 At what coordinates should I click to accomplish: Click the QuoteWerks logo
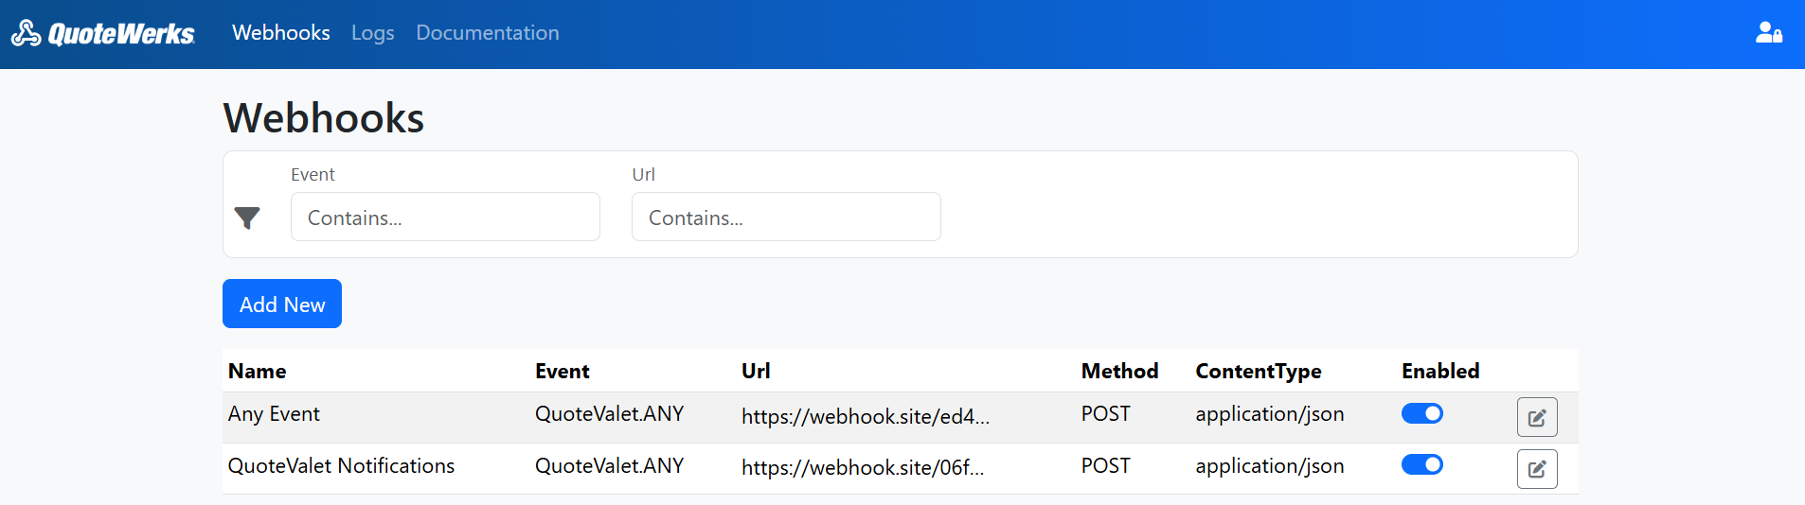pyautogui.click(x=102, y=34)
